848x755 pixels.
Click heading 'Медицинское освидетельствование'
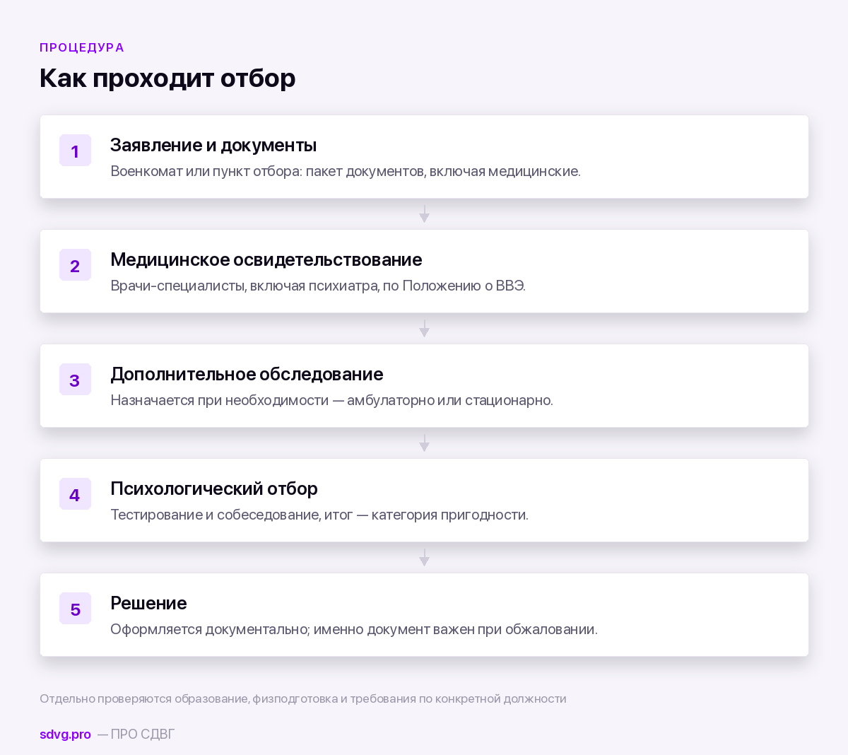point(266,259)
